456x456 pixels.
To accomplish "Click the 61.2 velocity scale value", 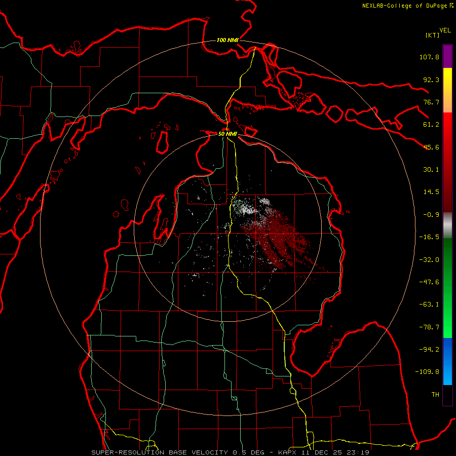I will pos(431,125).
